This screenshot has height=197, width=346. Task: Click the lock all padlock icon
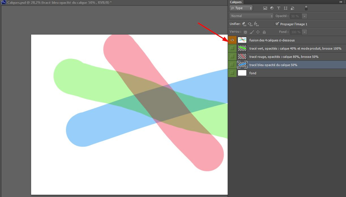[264, 32]
